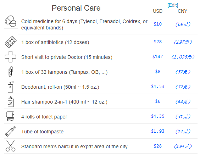Click the $10 cold medicine price

[158, 24]
